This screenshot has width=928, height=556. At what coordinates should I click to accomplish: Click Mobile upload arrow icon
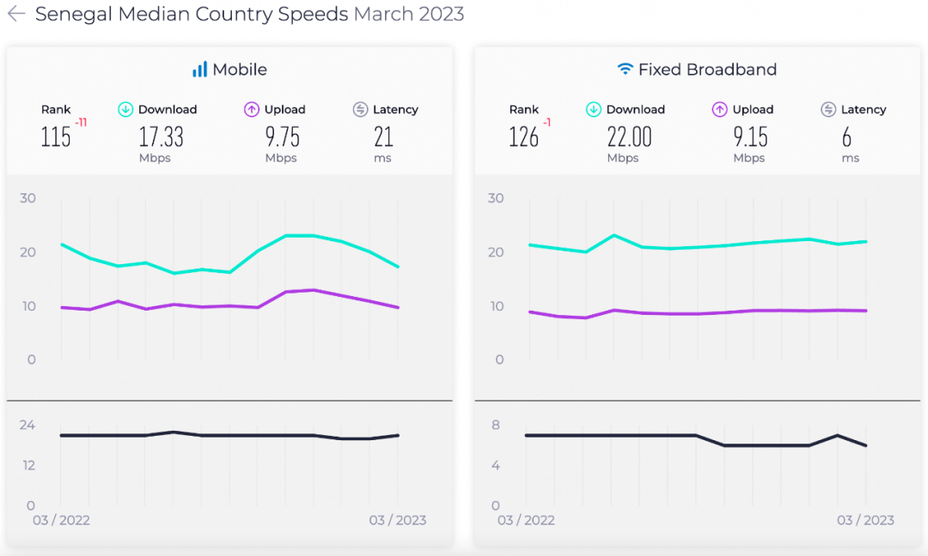(252, 109)
